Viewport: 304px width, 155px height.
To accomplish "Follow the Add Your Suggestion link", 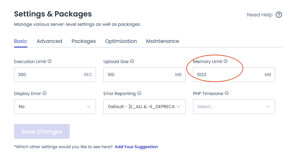I will coord(136,147).
